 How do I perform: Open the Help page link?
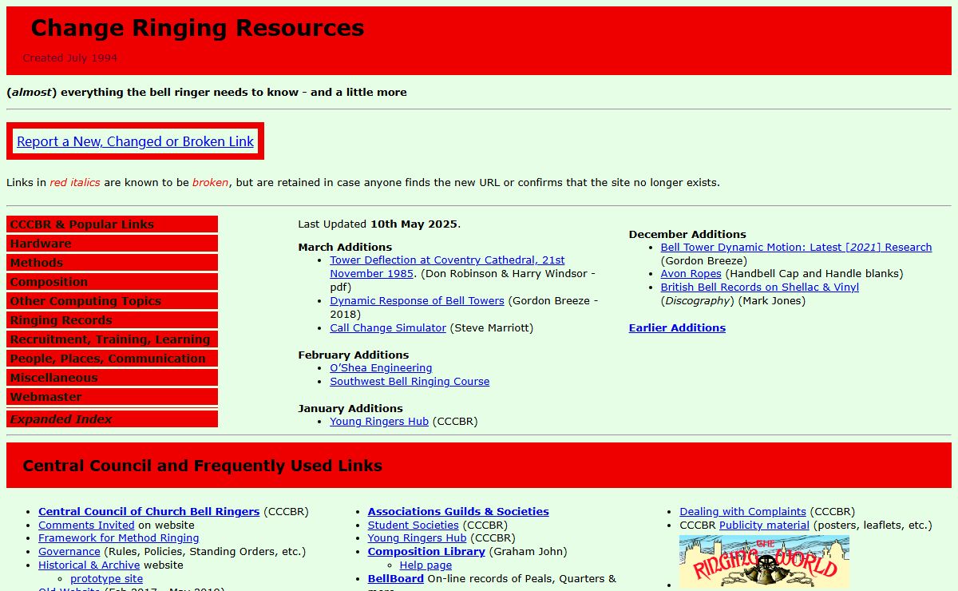coord(426,565)
